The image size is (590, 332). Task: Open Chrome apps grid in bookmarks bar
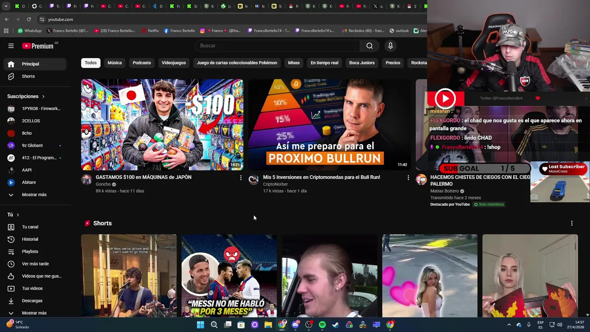[6, 31]
